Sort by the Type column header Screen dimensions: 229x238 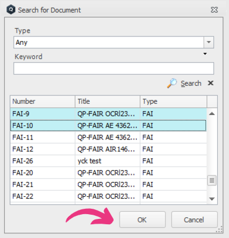click(174, 101)
